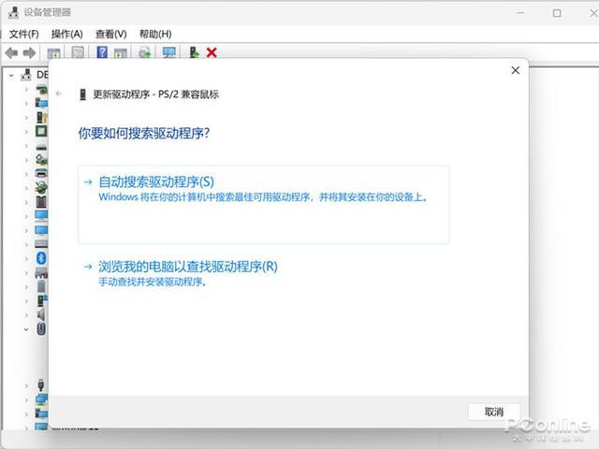Toggle the show/hide console tree icon
This screenshot has width=599, height=449.
point(54,52)
